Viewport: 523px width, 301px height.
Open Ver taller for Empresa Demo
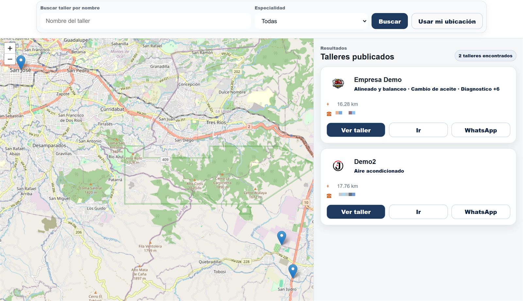tap(356, 130)
